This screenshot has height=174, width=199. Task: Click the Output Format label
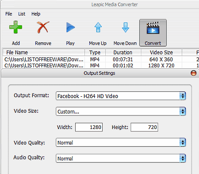(x=31, y=95)
